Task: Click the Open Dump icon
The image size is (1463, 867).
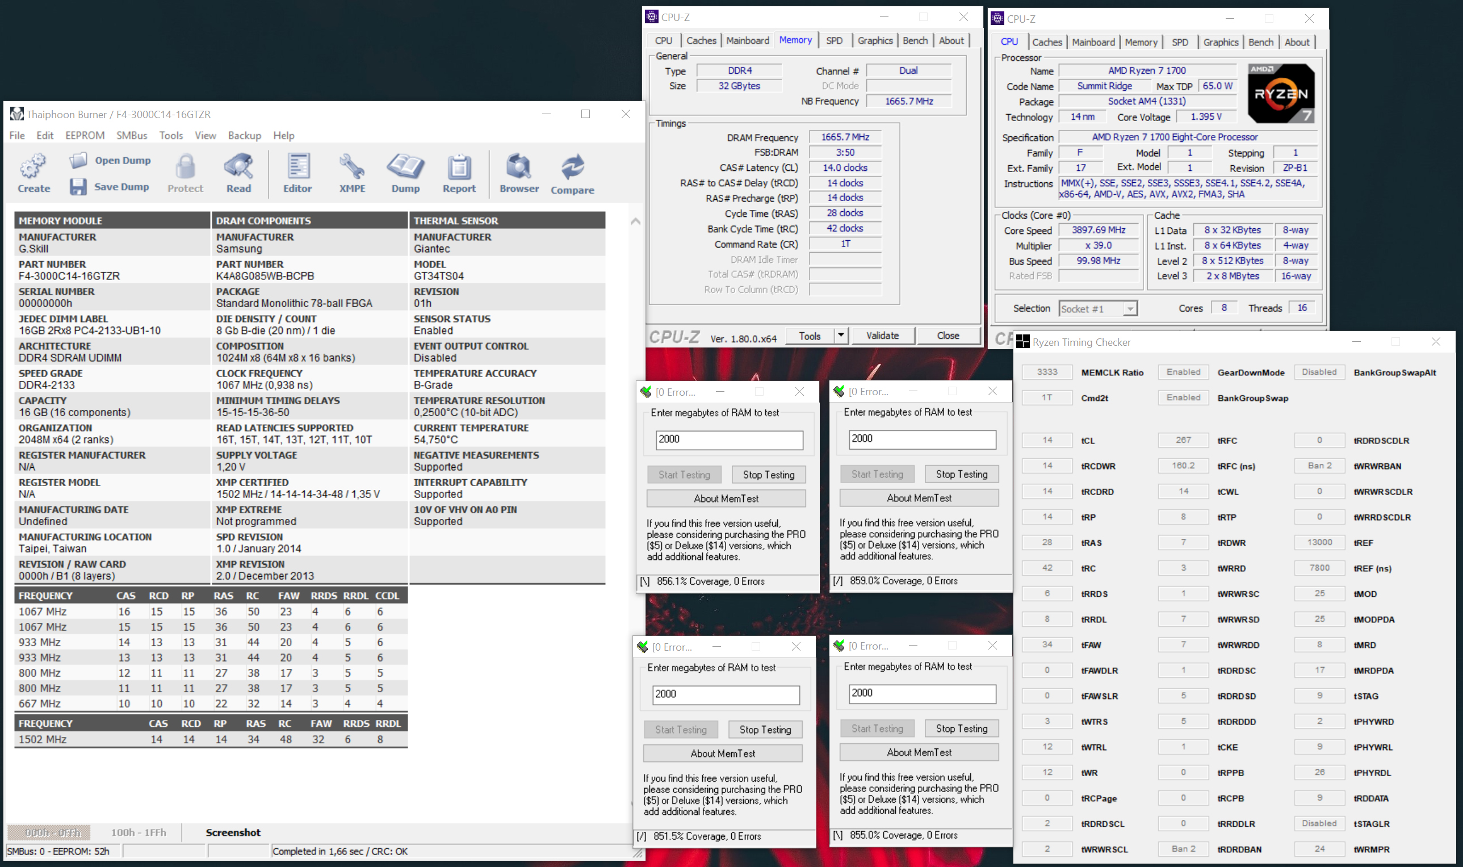Action: pyautogui.click(x=78, y=160)
